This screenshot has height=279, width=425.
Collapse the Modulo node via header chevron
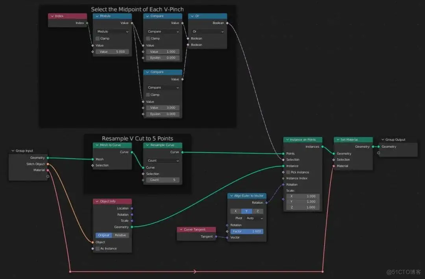97,16
